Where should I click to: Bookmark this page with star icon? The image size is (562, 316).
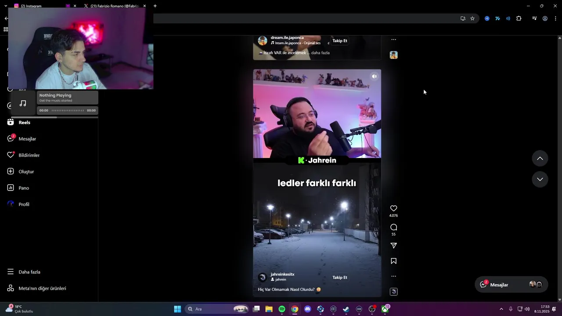(x=472, y=18)
